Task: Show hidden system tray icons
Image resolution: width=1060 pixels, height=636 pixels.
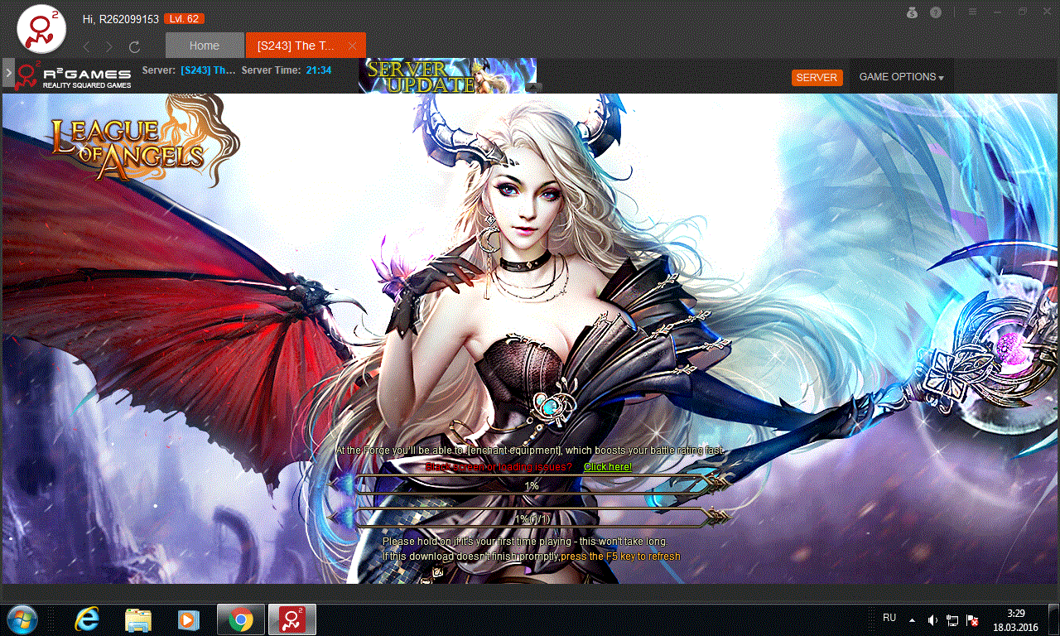Action: pyautogui.click(x=913, y=619)
